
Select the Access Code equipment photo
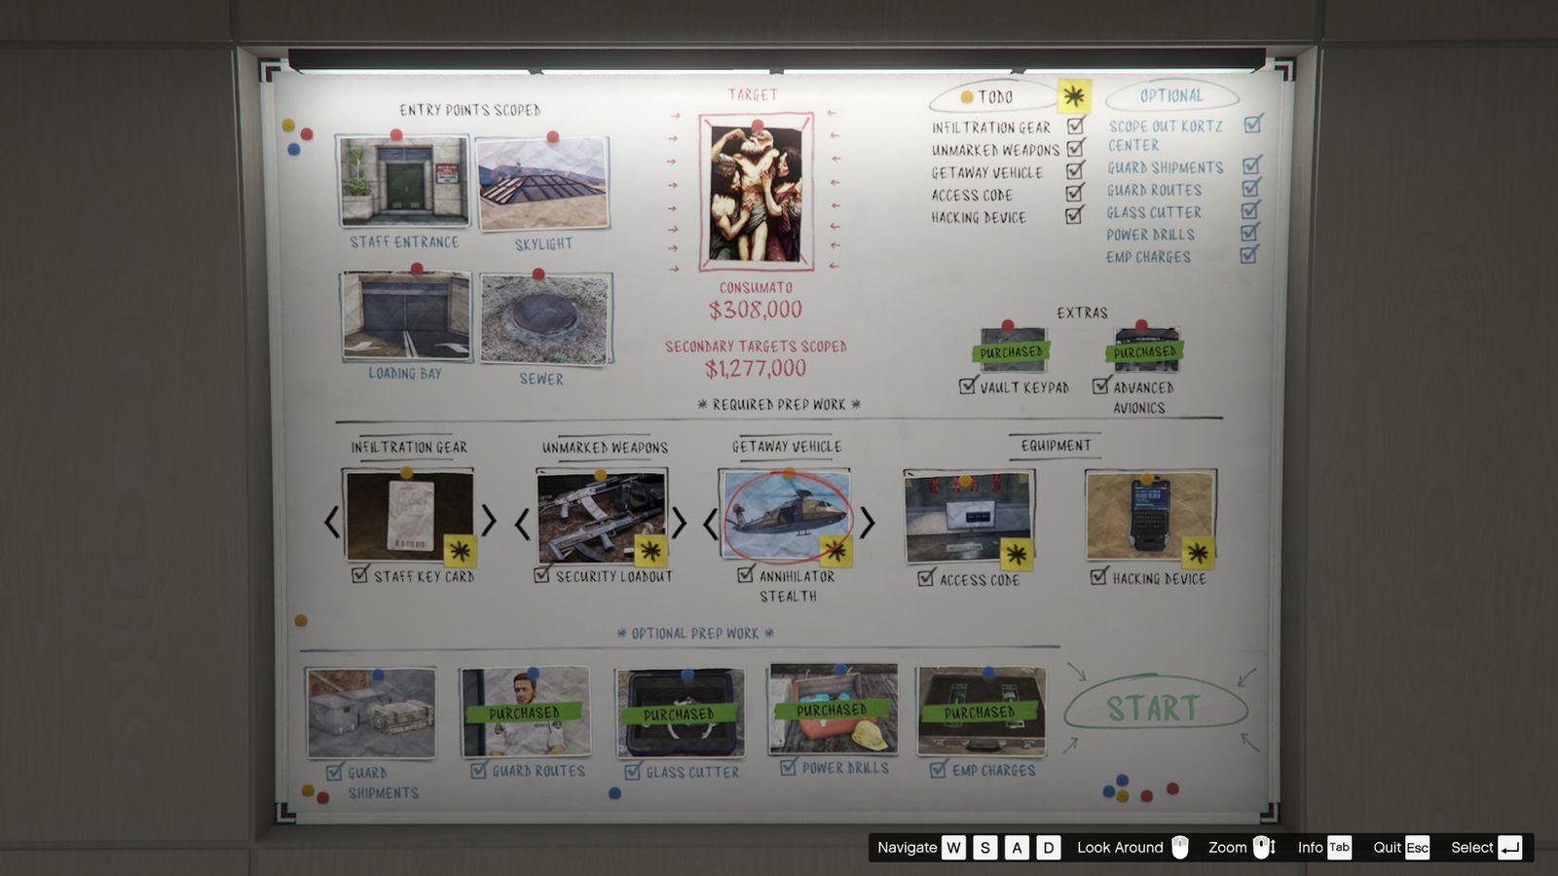969,517
